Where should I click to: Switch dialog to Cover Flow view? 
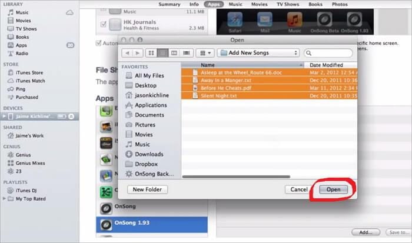[187, 53]
